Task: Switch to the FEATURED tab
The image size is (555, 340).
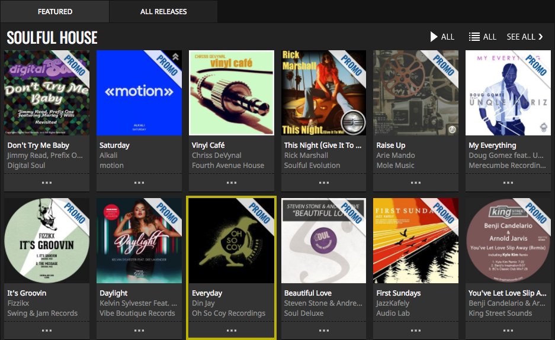Action: pyautogui.click(x=55, y=11)
